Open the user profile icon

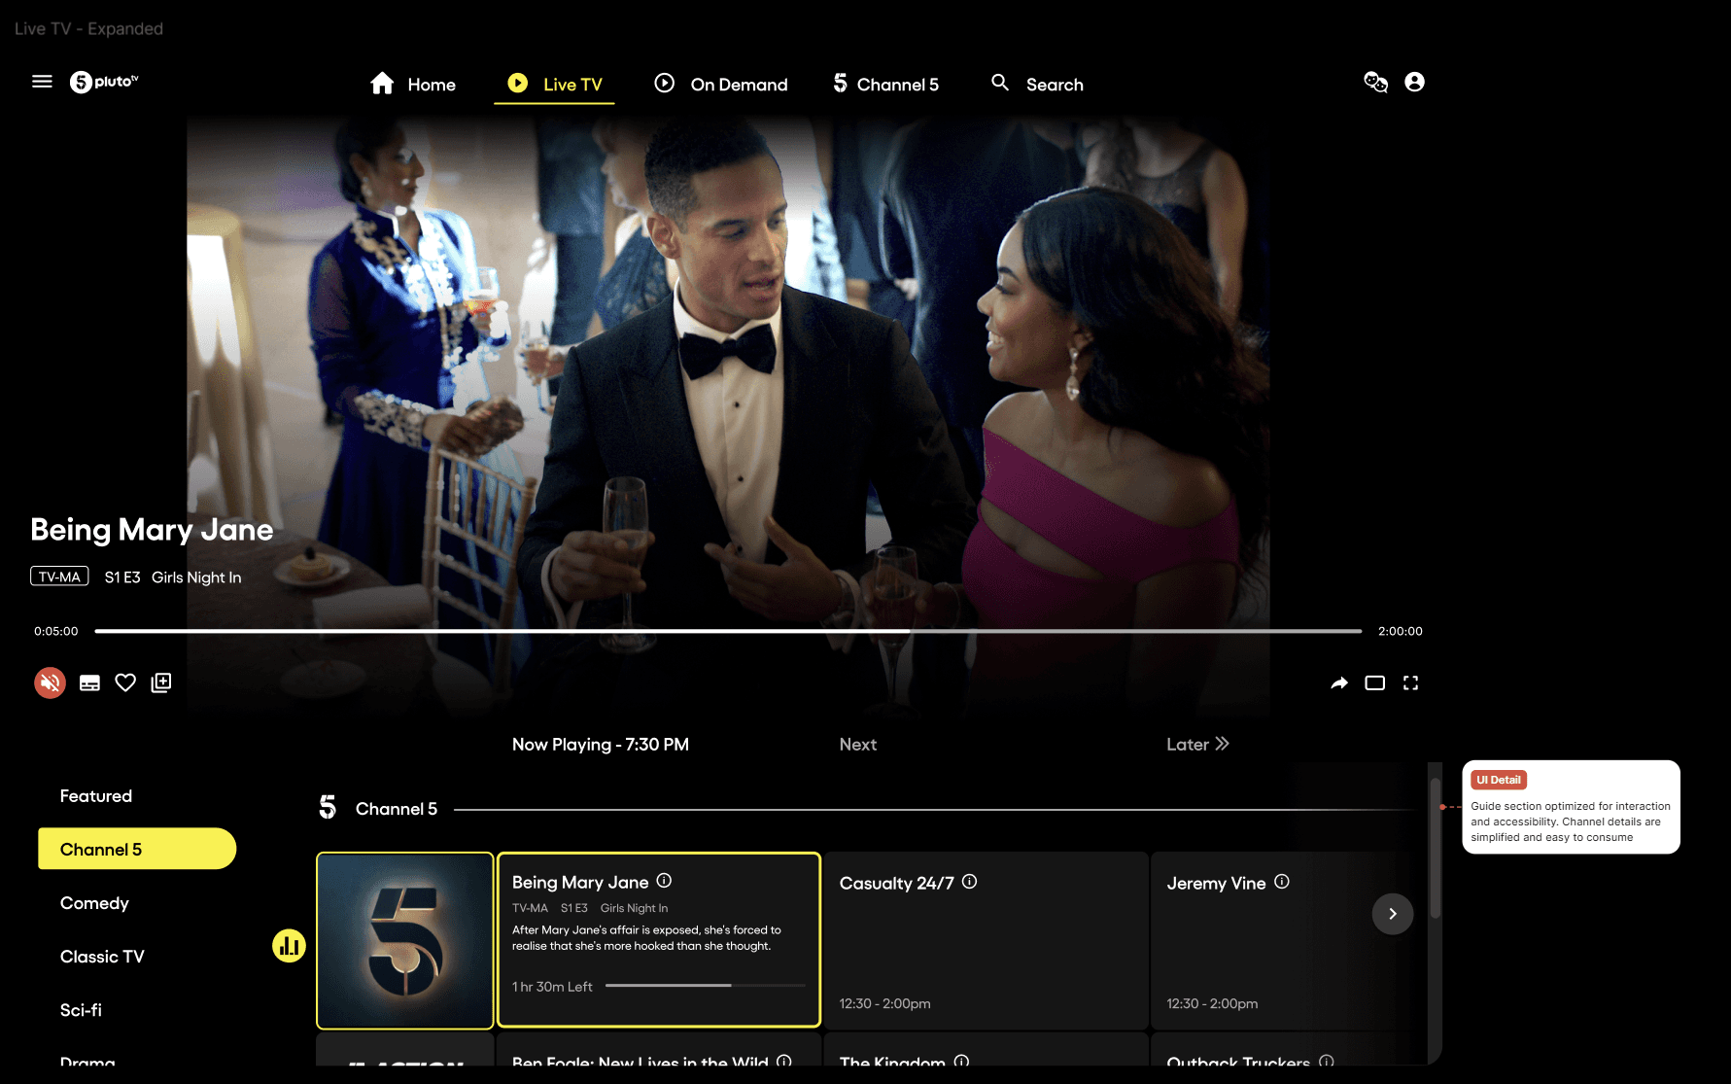click(x=1415, y=83)
